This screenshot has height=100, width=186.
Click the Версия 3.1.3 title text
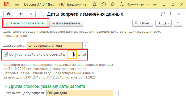[40, 5]
